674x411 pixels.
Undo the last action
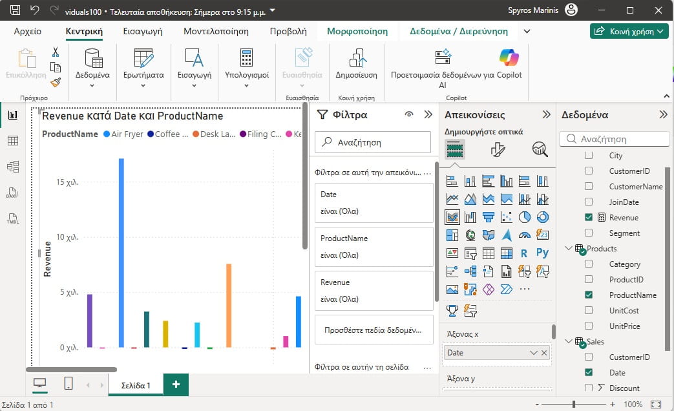34,10
